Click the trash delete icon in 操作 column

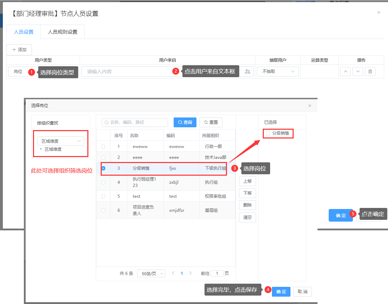click(x=370, y=72)
